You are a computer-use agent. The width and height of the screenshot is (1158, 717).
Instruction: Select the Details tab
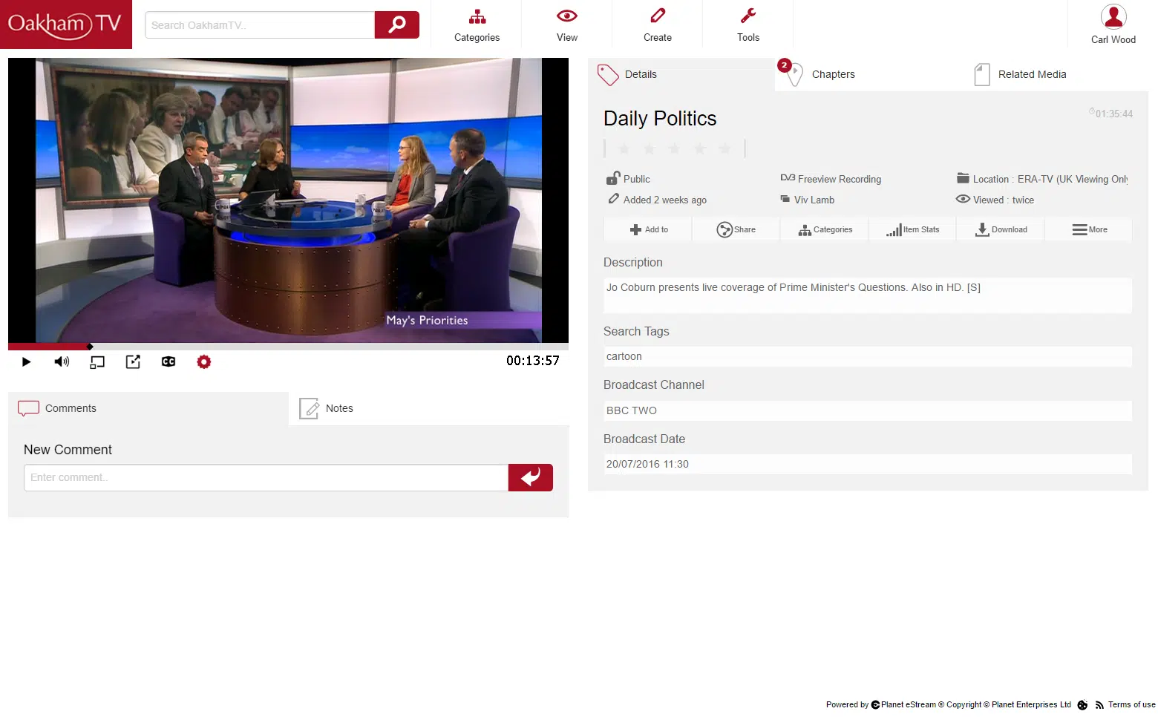tap(681, 74)
